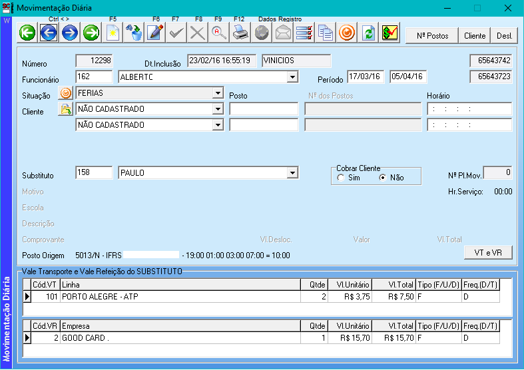Click the Substituto code field 158
This screenshot has height=370, width=524.
pos(94,172)
